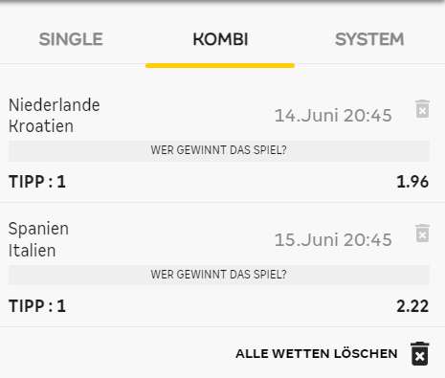This screenshot has width=445, height=378.
Task: Click TIPP : 1 for Niederlande match
Action: tap(37, 182)
